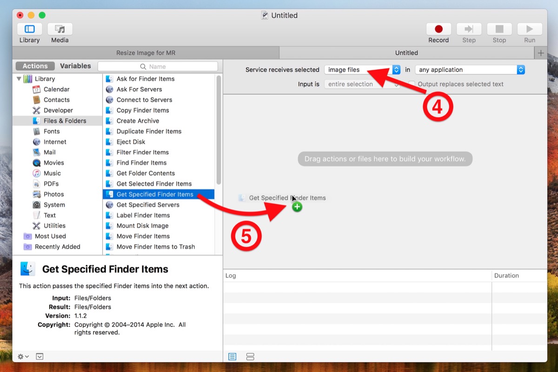Toggle the variables panel icon near the gear
Viewport: 558px width, 372px height.
40,356
